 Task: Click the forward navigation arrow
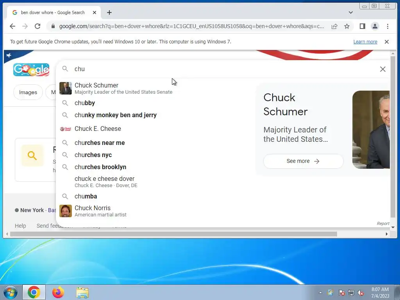25,26
